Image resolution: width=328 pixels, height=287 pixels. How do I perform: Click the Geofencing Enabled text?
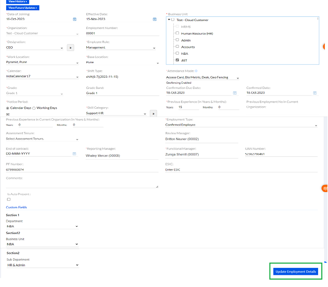pos(179,83)
